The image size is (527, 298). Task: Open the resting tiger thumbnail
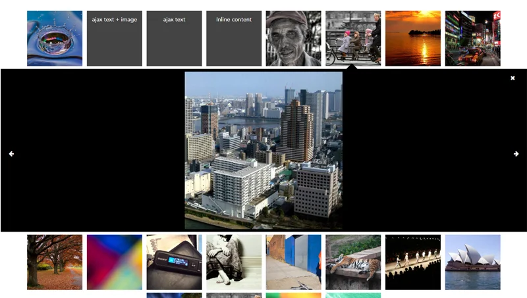click(x=353, y=262)
